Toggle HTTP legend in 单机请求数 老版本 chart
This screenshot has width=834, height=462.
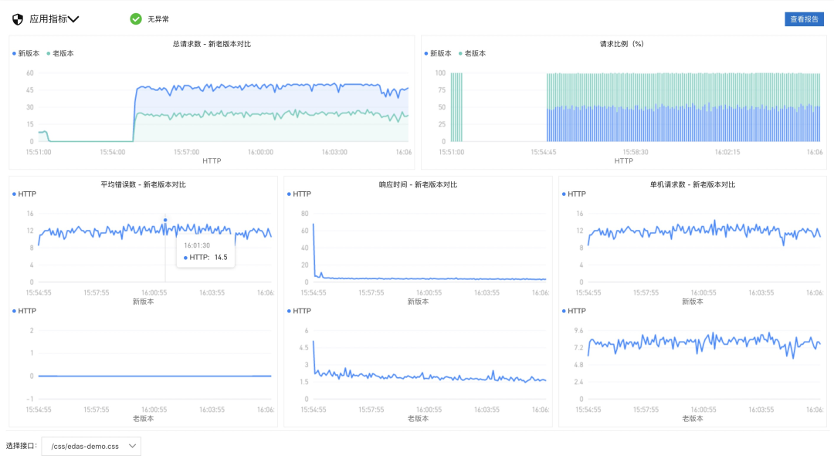(x=574, y=311)
